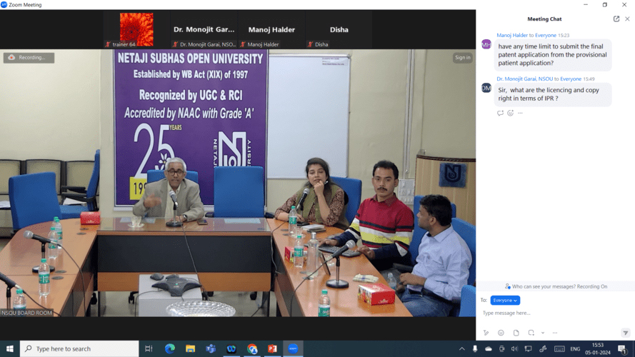
Task: Open OneDrive cloud tray icon
Action: [489, 349]
